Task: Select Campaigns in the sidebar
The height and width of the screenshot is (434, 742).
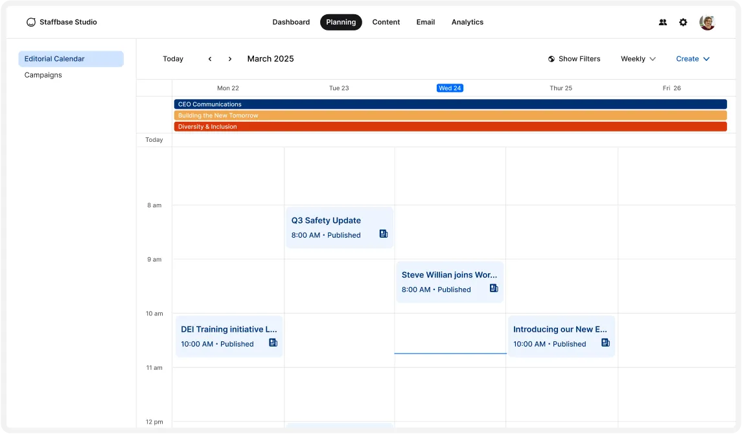Action: pos(43,74)
